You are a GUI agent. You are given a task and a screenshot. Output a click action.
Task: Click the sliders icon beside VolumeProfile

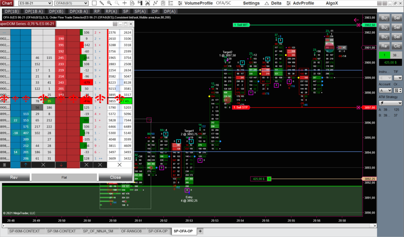click(180, 3)
